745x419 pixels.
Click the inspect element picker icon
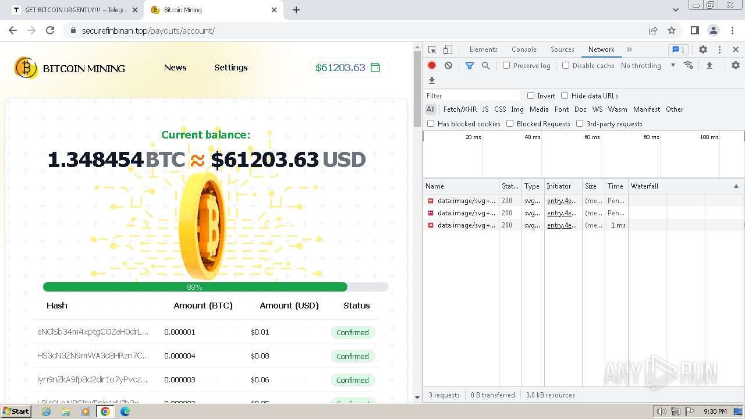pos(432,49)
